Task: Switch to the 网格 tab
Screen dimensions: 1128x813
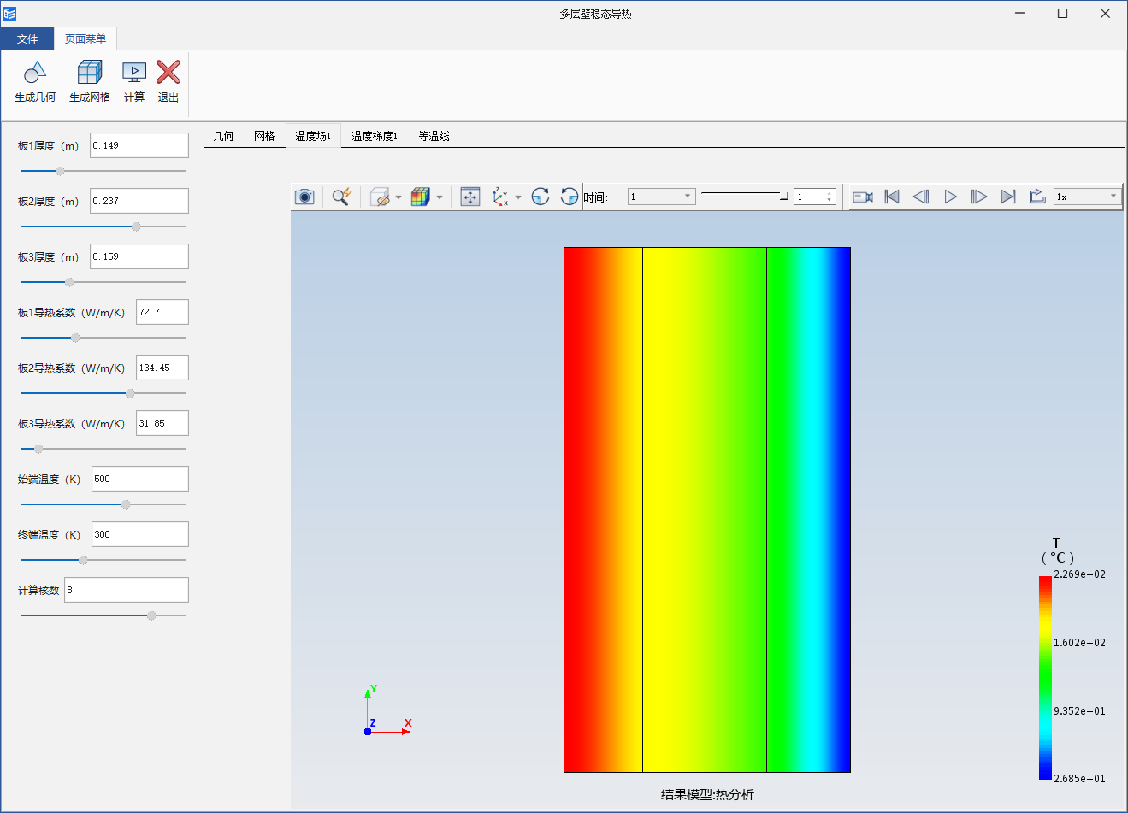Action: click(265, 136)
